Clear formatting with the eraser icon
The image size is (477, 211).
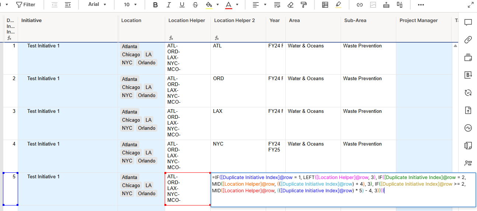(x=290, y=4)
